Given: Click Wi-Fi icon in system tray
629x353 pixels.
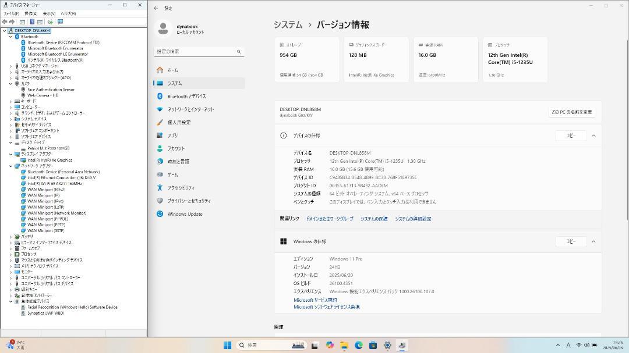Looking at the screenshot, I should tap(578, 345).
